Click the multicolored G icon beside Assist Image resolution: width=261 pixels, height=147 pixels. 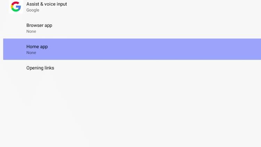(x=16, y=7)
